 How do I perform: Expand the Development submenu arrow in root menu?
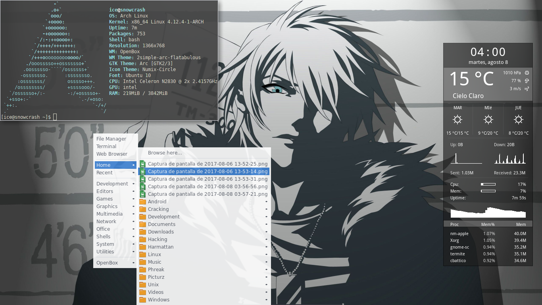(x=133, y=183)
